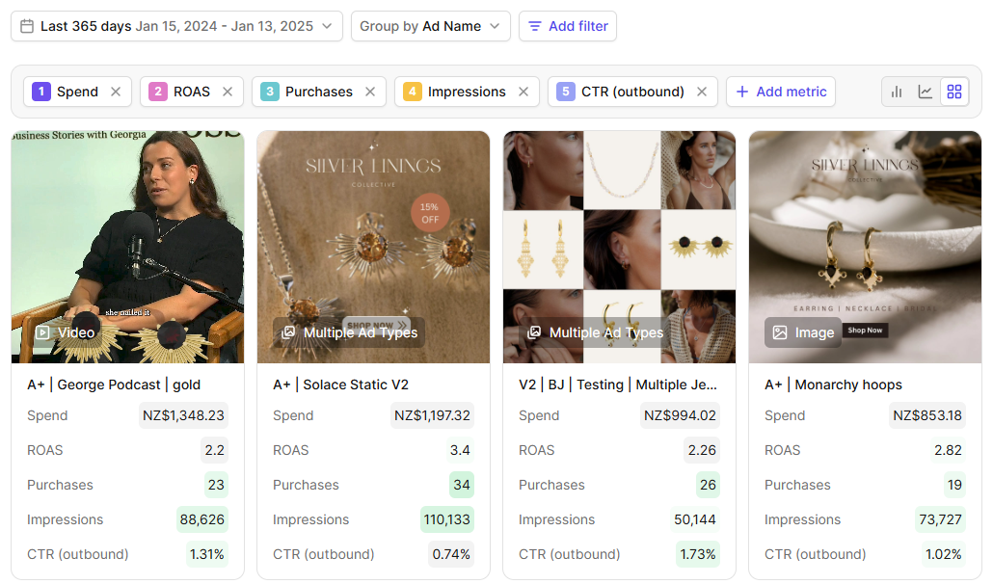Select Spend value NZ$1,348.23
This screenshot has width=993, height=584.
(x=183, y=415)
